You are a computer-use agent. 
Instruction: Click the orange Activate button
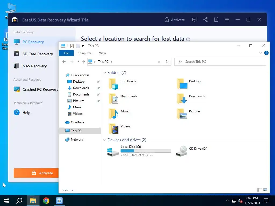pyautogui.click(x=36, y=173)
